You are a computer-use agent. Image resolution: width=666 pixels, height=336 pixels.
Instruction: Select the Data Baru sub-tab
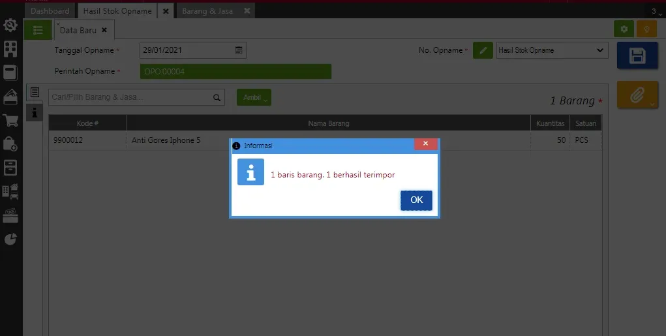tap(78, 30)
